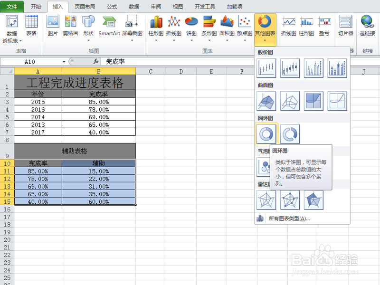
Task: Select the contour surface chart
Action: coord(313,101)
